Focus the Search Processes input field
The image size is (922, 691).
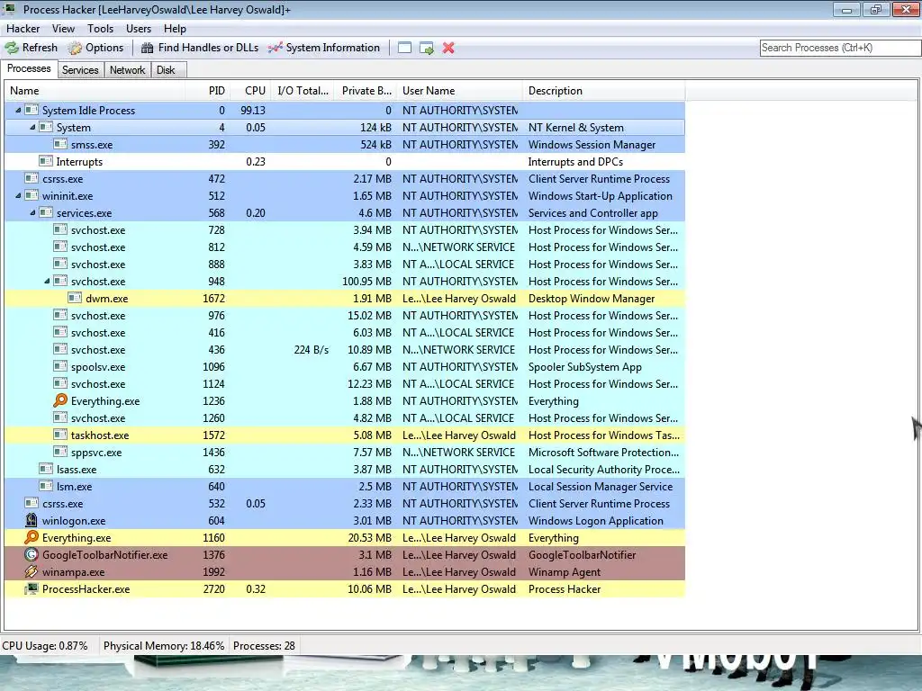[840, 48]
